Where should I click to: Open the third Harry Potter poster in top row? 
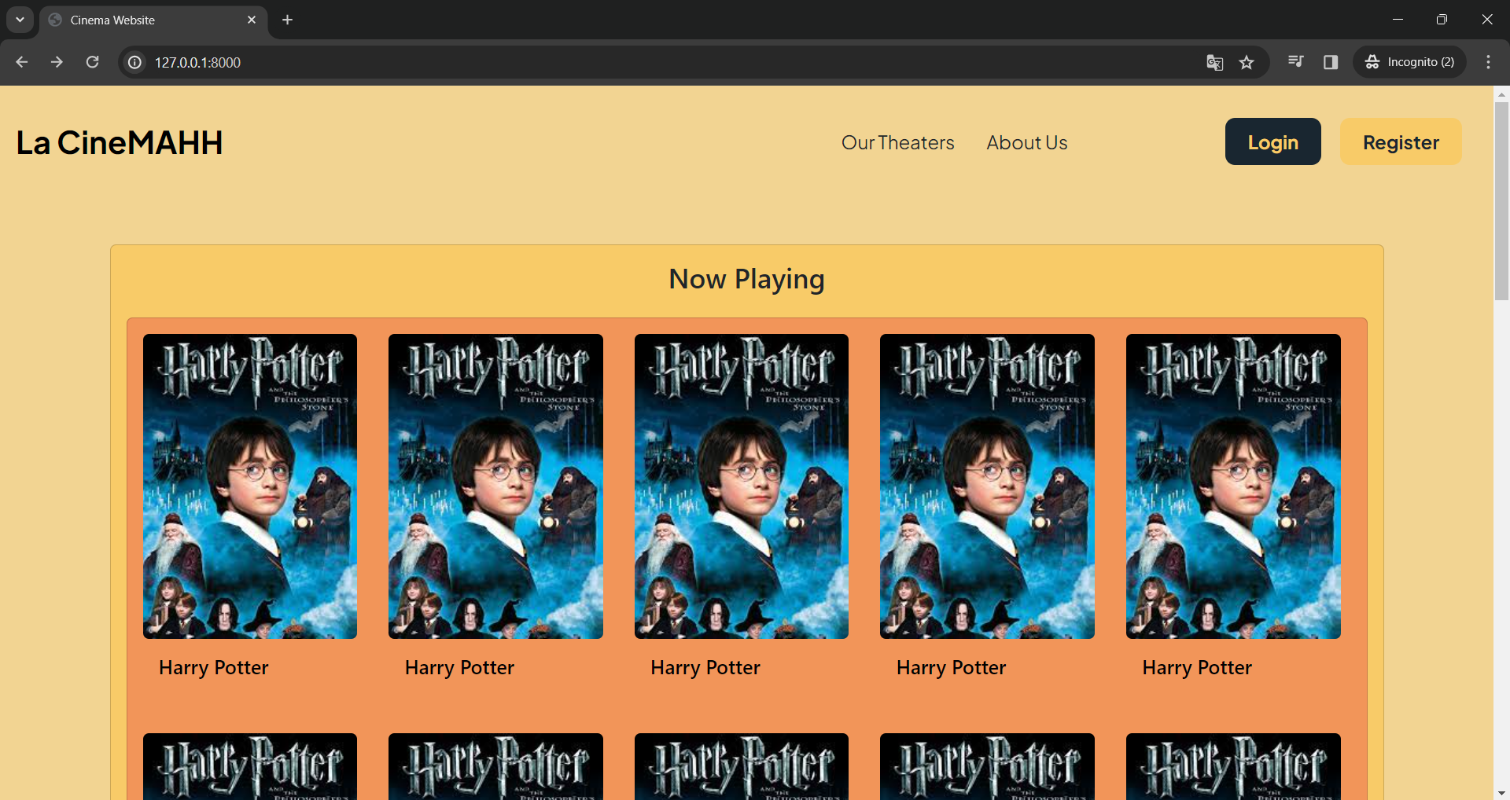(x=742, y=486)
